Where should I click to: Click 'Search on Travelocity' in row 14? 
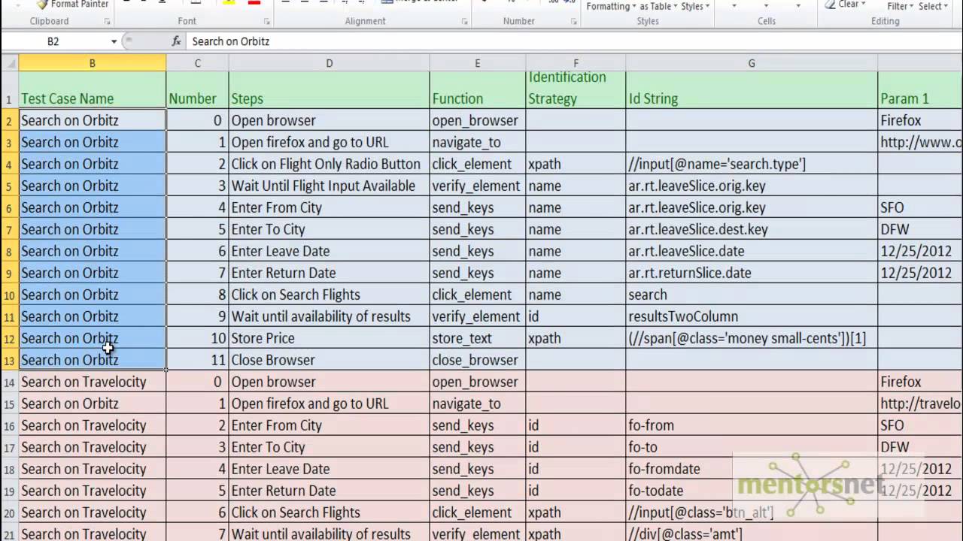tap(93, 382)
